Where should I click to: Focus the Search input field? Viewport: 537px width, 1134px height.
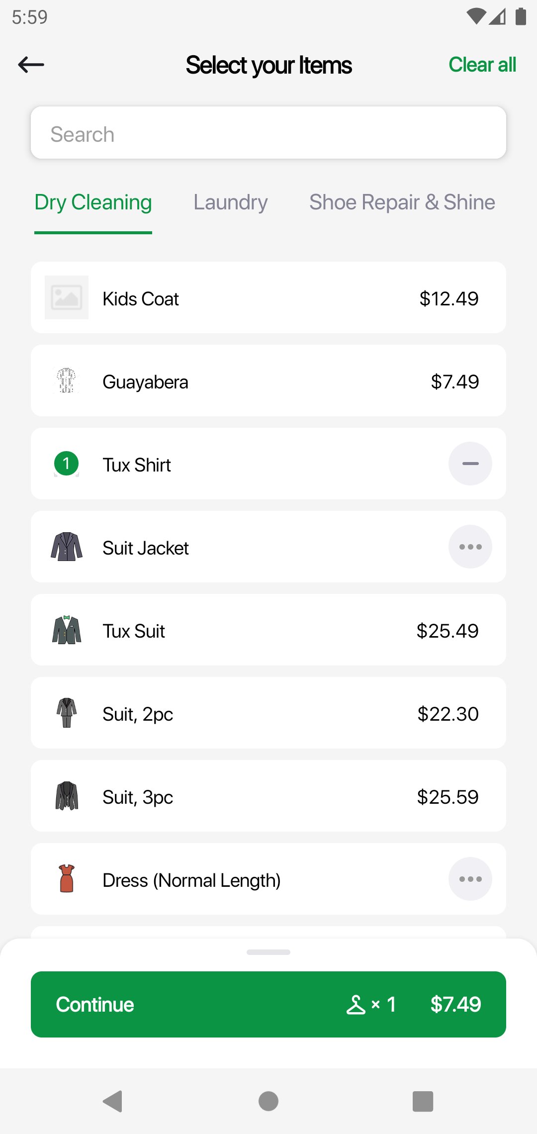tap(268, 133)
